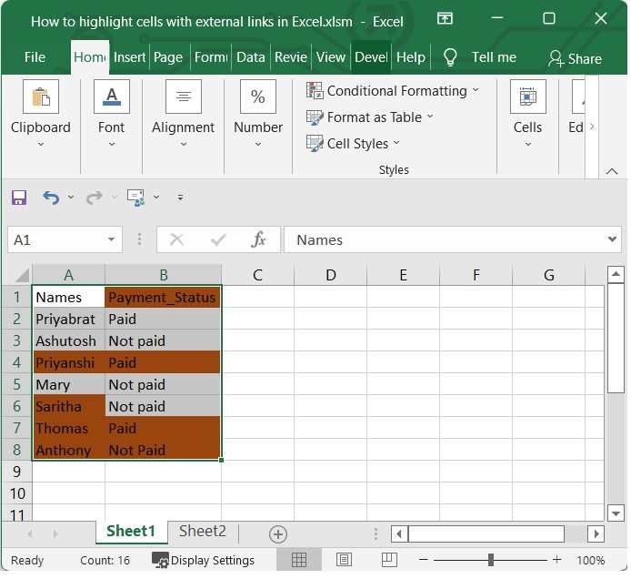Screen dimensions: 631x579
Task: Click the zoom slider handle
Action: coord(491,560)
